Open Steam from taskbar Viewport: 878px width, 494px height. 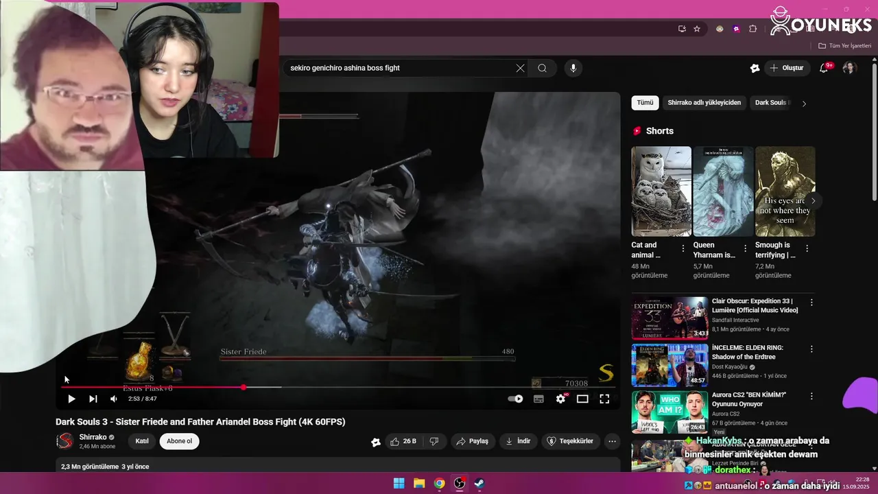pyautogui.click(x=480, y=484)
